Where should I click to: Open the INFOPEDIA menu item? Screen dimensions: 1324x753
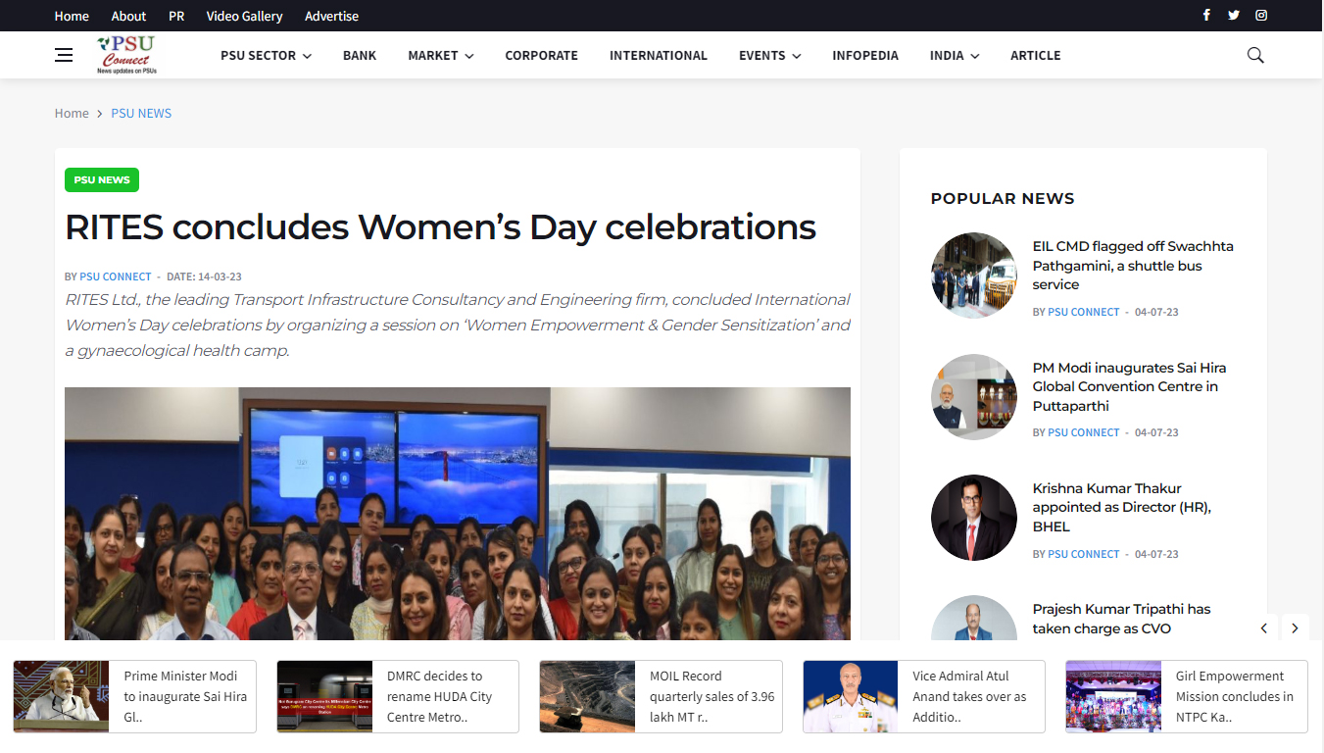[865, 56]
